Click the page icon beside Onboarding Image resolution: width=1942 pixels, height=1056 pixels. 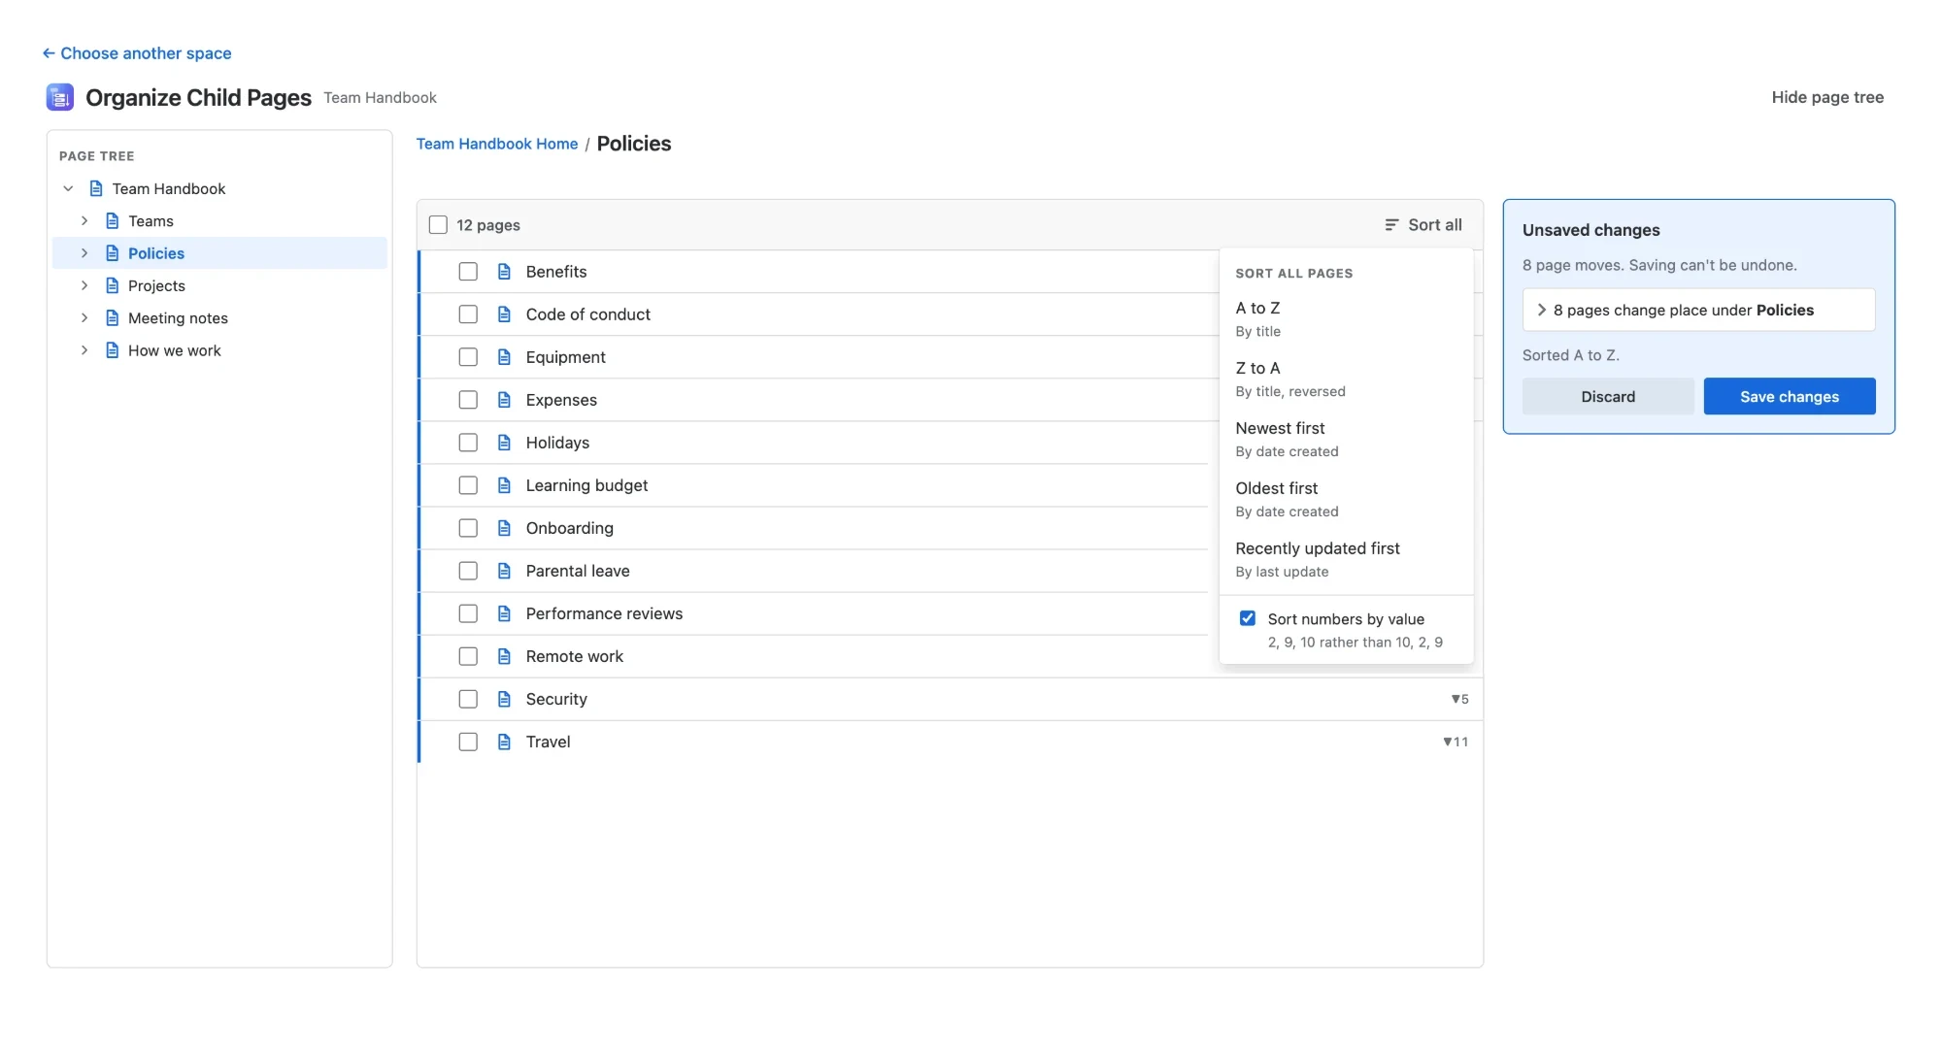pos(504,528)
